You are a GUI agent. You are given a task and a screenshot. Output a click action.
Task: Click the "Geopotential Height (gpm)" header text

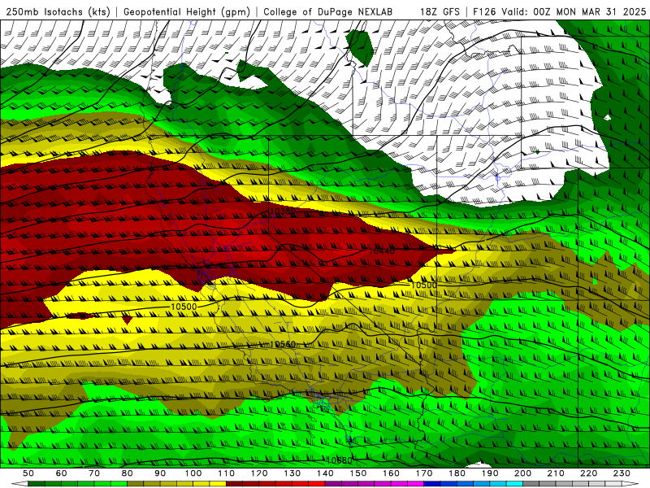[x=187, y=12]
